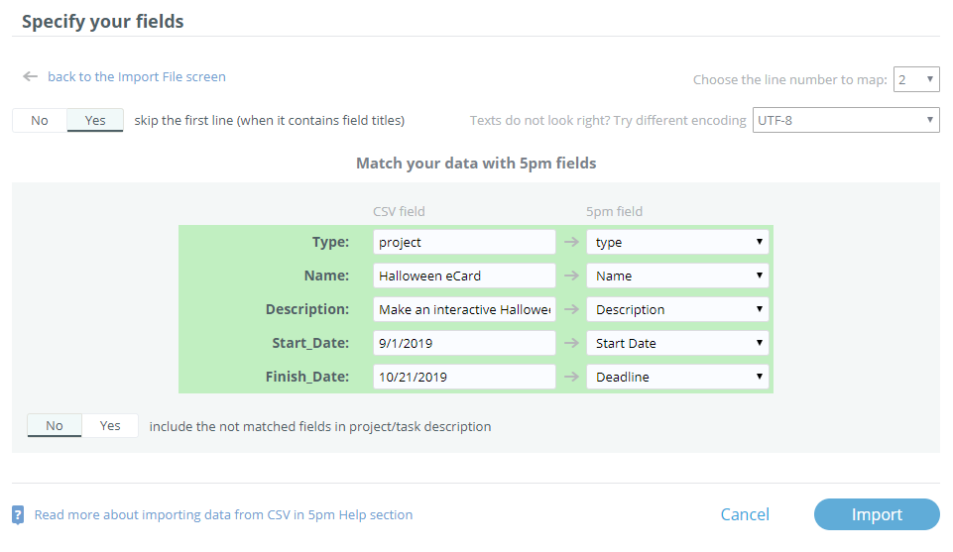The width and height of the screenshot is (953, 552).
Task: Expand the Description 5pm field dropdown
Action: (x=677, y=309)
